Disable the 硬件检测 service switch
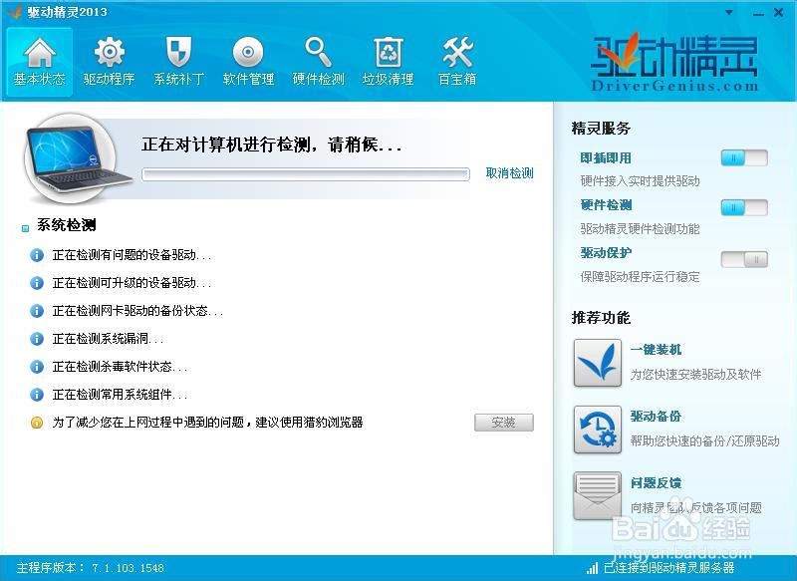The height and width of the screenshot is (581, 797). coord(744,204)
